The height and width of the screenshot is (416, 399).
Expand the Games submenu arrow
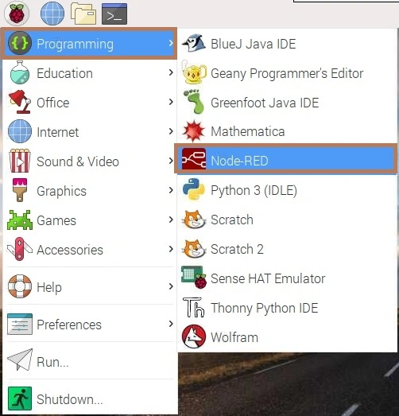[x=171, y=220]
